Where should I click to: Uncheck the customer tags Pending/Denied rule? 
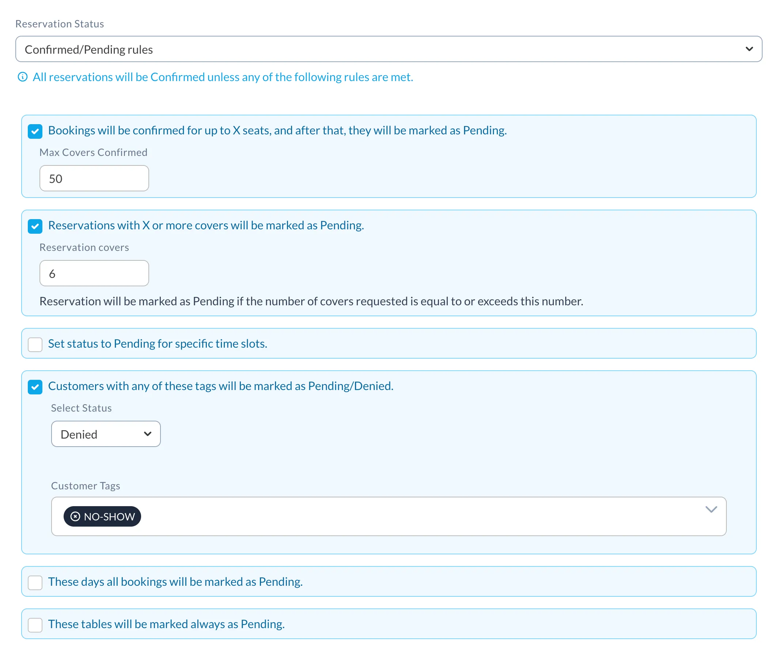click(35, 387)
